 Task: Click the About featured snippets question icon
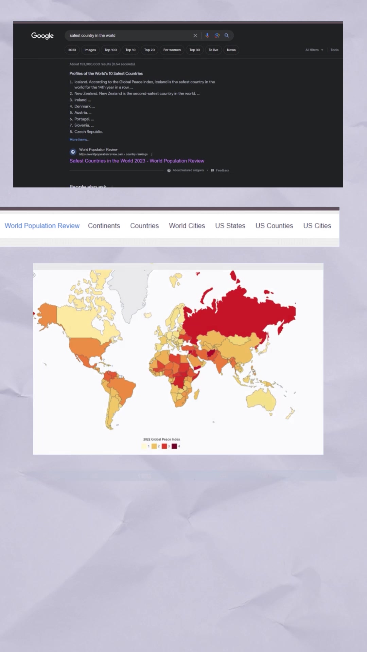tap(169, 170)
